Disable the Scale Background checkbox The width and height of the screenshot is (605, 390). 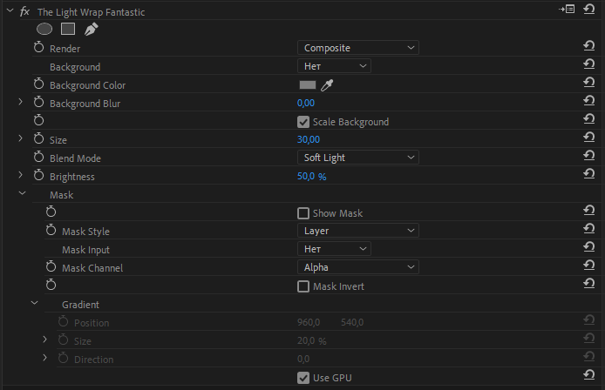(303, 122)
